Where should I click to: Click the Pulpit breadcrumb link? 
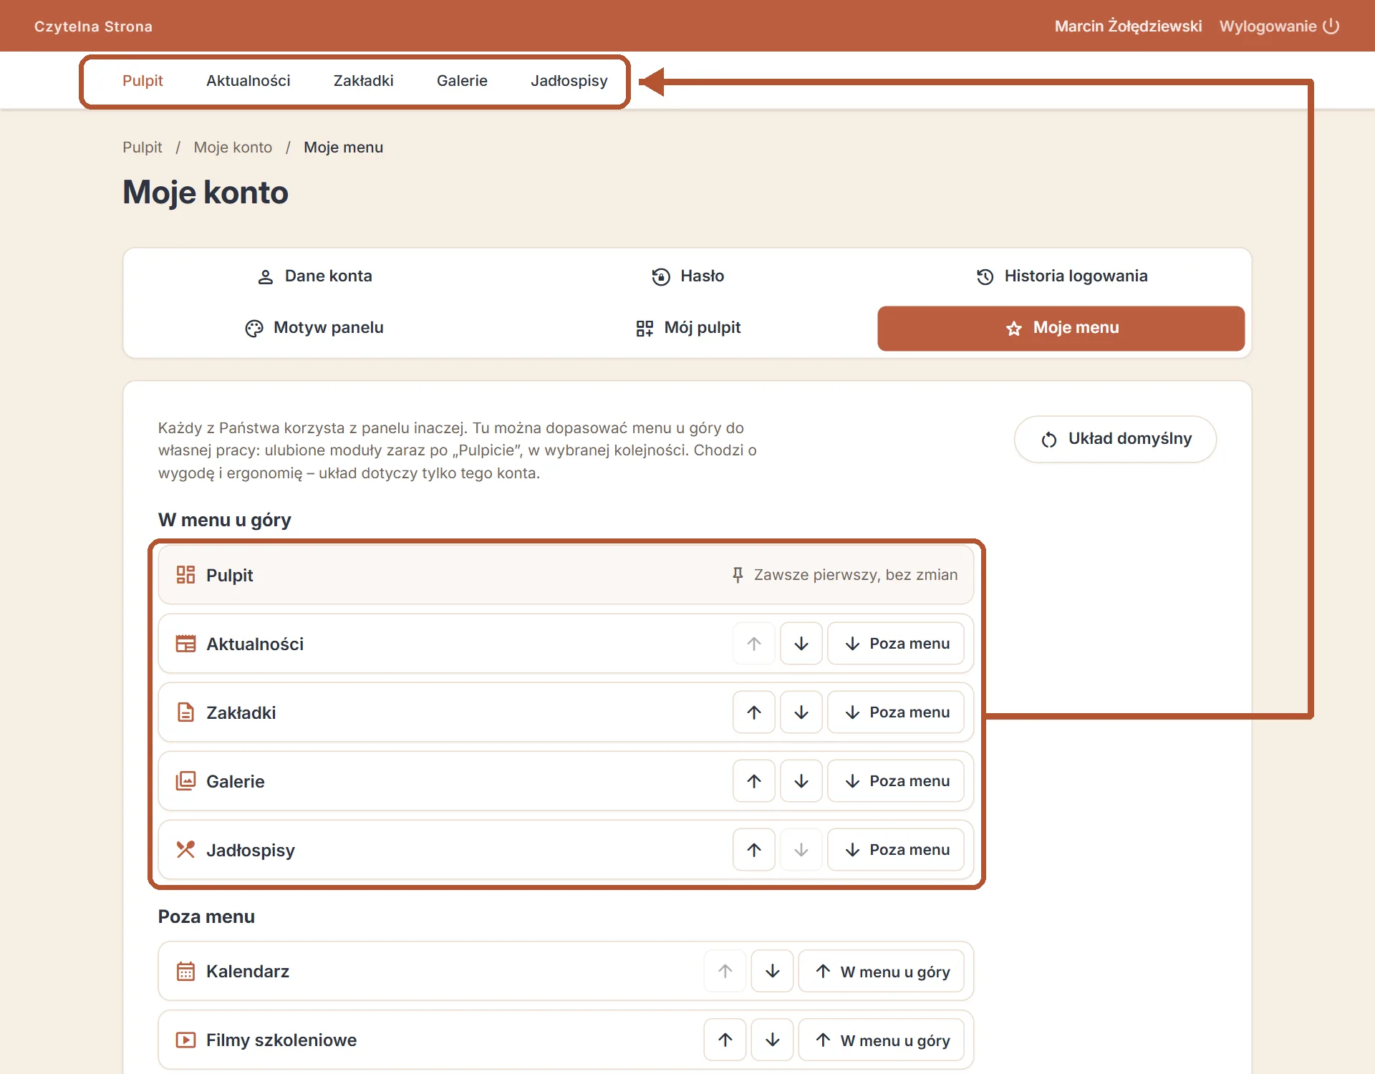point(143,147)
